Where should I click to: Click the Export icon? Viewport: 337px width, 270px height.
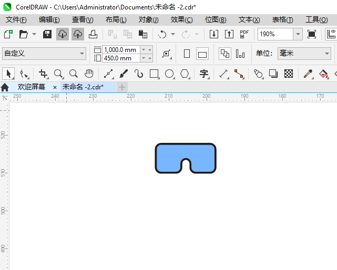click(x=229, y=34)
